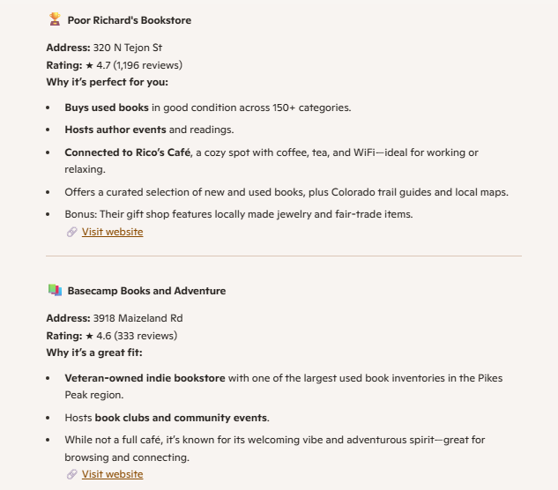The height and width of the screenshot is (490, 558).
Task: Open Basecamp Books Visit website link
Action: point(112,474)
